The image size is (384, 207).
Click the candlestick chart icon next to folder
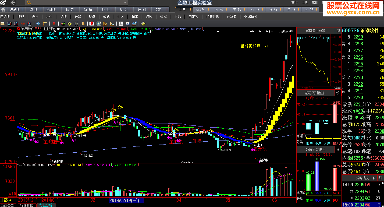tap(9, 24)
